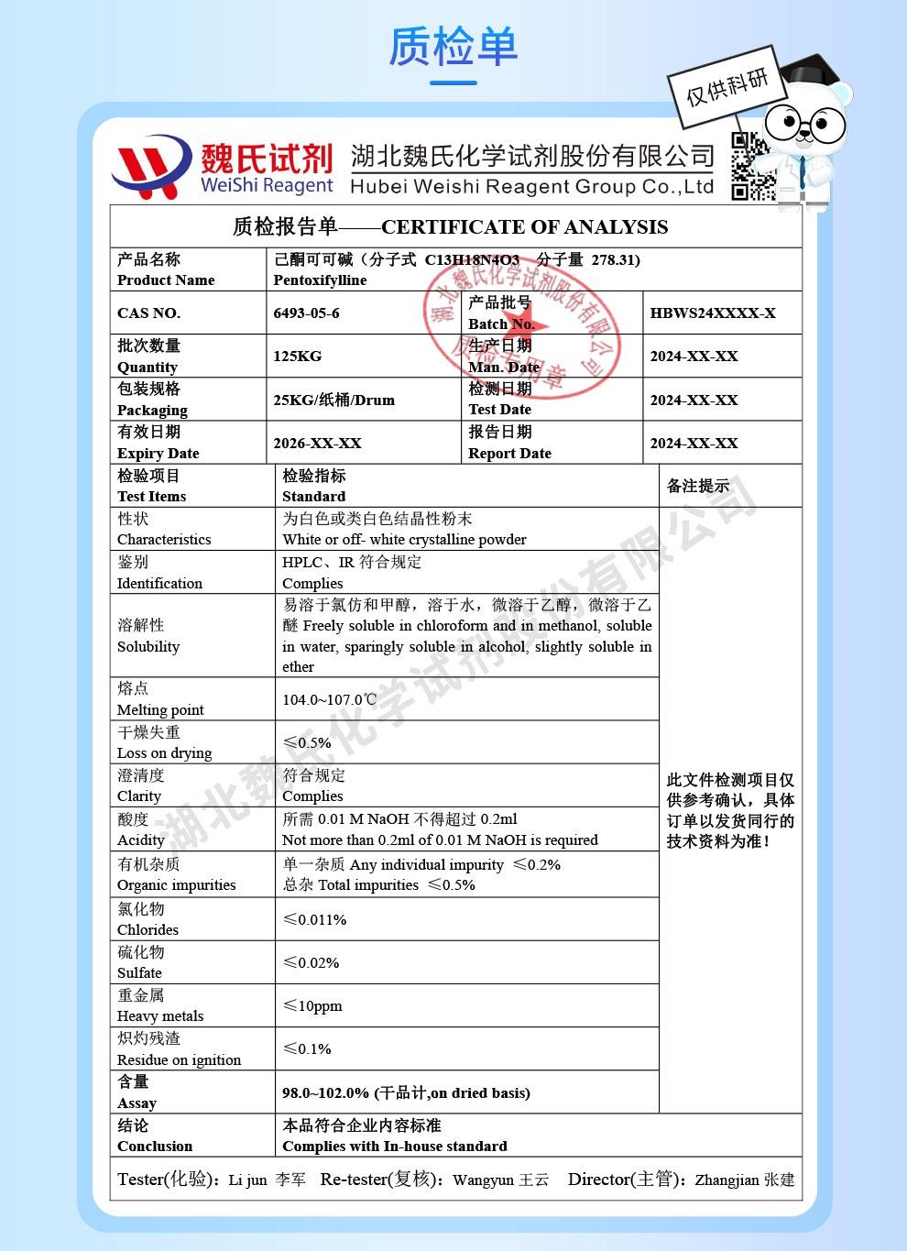This screenshot has height=1251, width=907.
Task: Click the blue underline below 质检单 title
Action: [453, 82]
